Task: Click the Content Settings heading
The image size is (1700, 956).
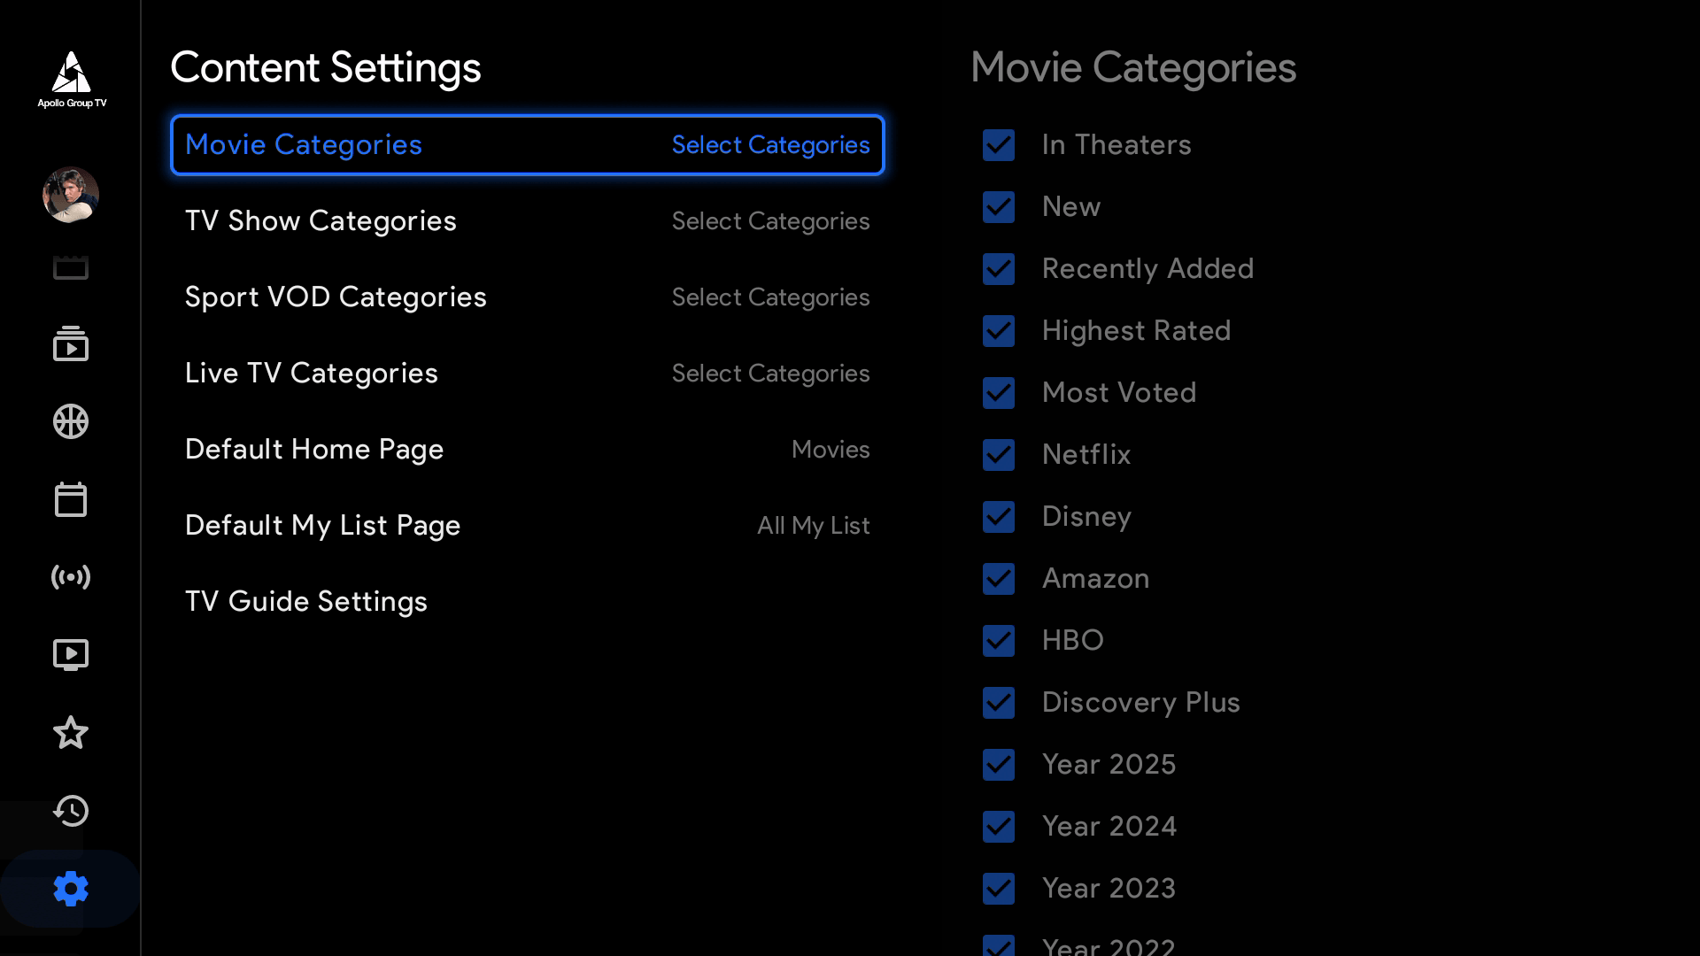Action: [x=326, y=68]
